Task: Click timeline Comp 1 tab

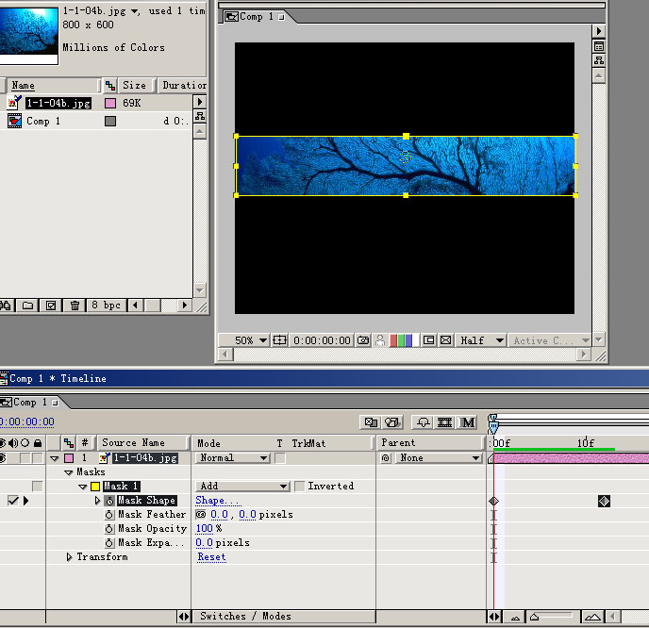Action: tap(32, 402)
